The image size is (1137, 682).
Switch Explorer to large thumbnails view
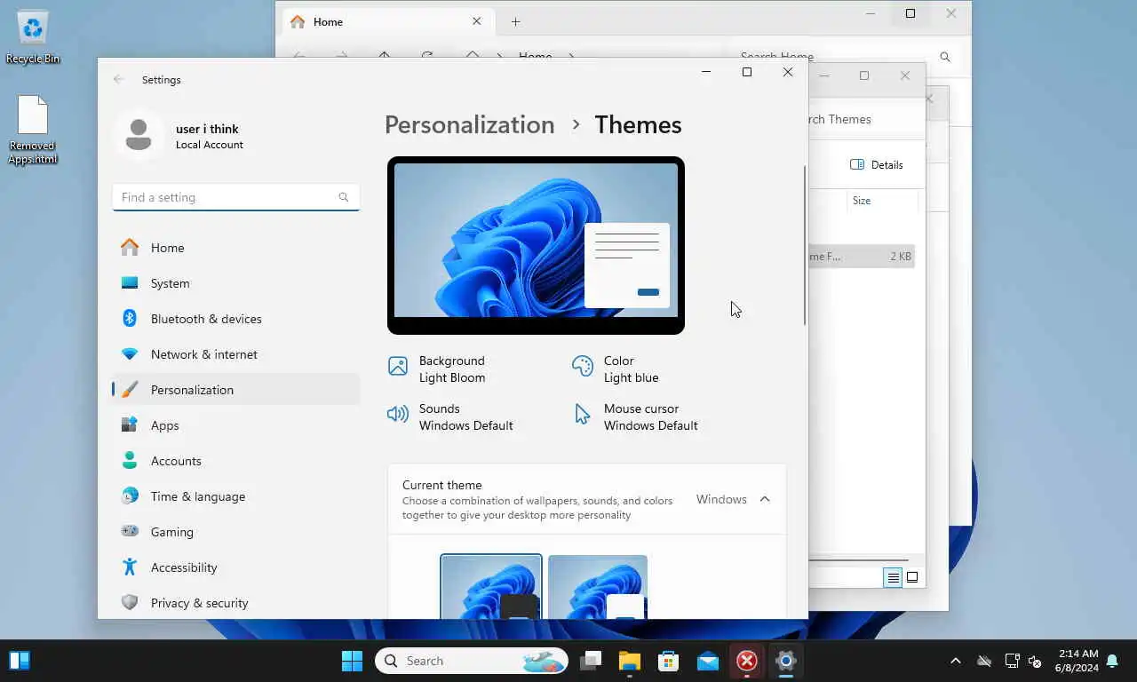coord(912,577)
